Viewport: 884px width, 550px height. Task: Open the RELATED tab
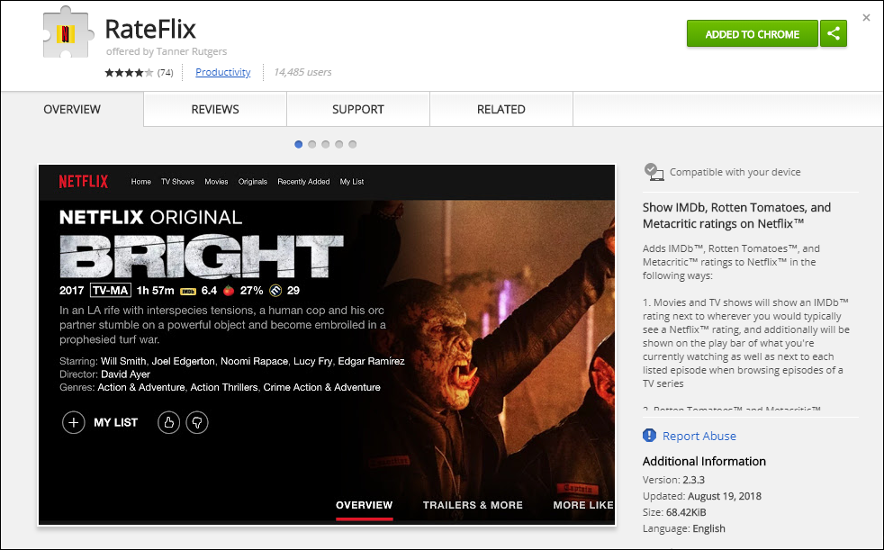coord(501,109)
